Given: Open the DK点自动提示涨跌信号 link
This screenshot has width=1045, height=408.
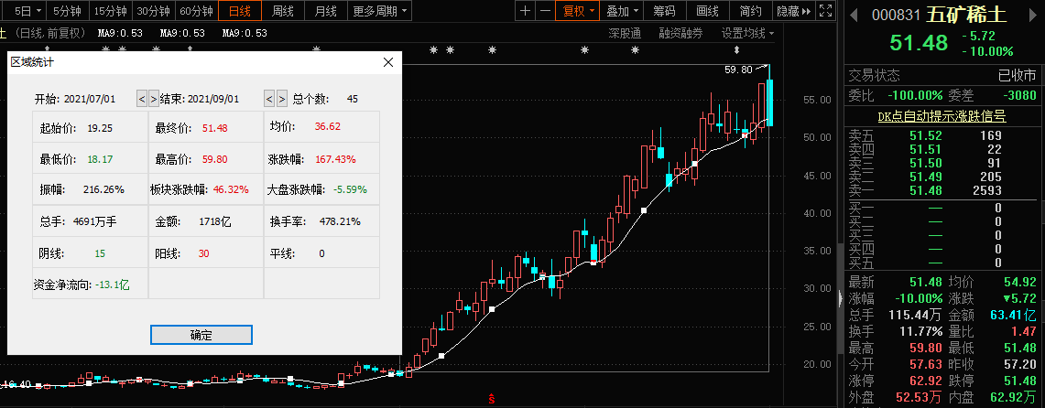Looking at the screenshot, I should [942, 116].
